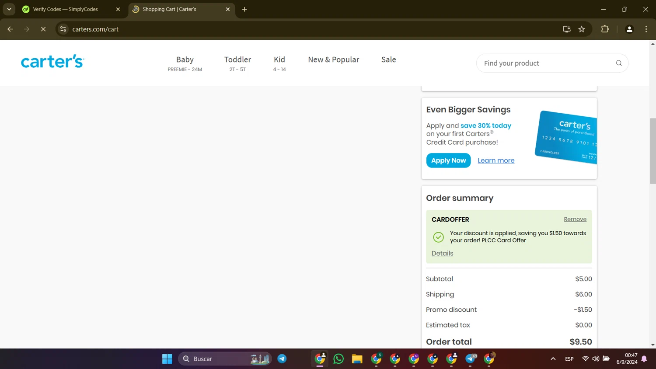Screen dimensions: 656x369
Task: Open WhatsApp from the taskbar
Action: [338, 359]
